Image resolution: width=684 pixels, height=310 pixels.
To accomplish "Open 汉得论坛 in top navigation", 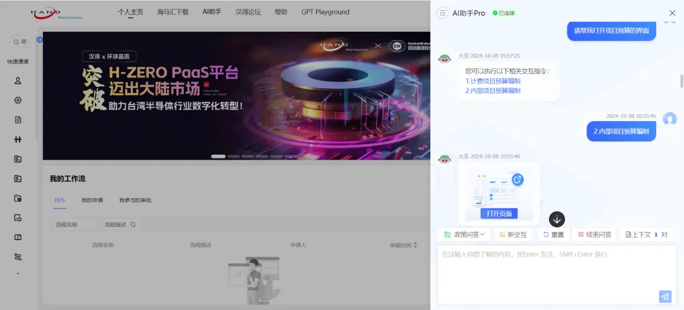I will [x=248, y=12].
